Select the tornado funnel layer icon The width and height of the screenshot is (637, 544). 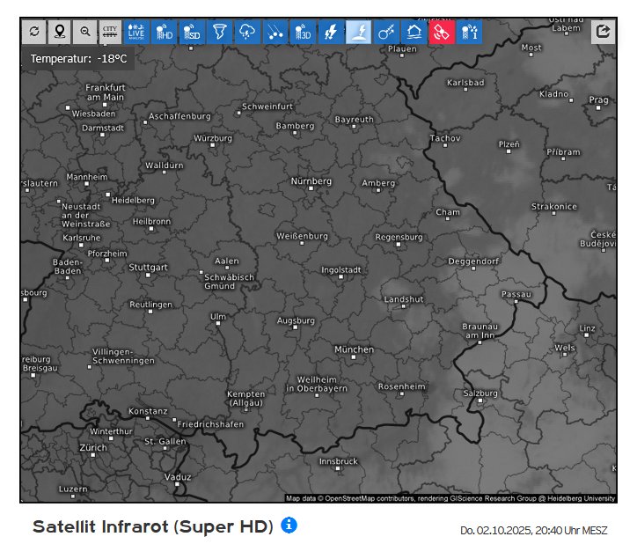(x=220, y=32)
